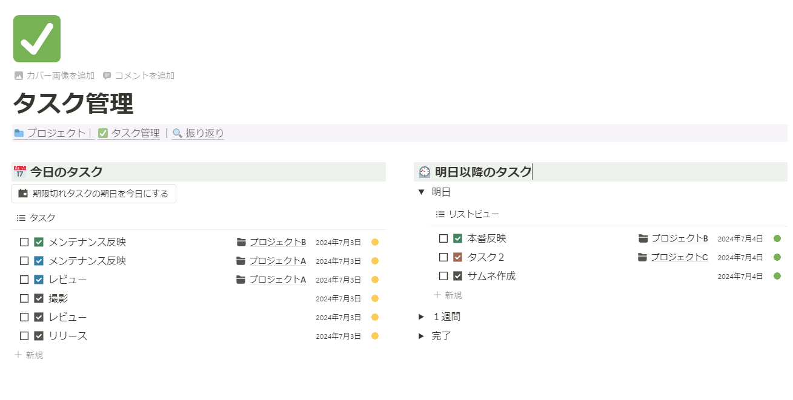Click the brown page icon of タスク２
This screenshot has width=793, height=400.
click(x=458, y=257)
